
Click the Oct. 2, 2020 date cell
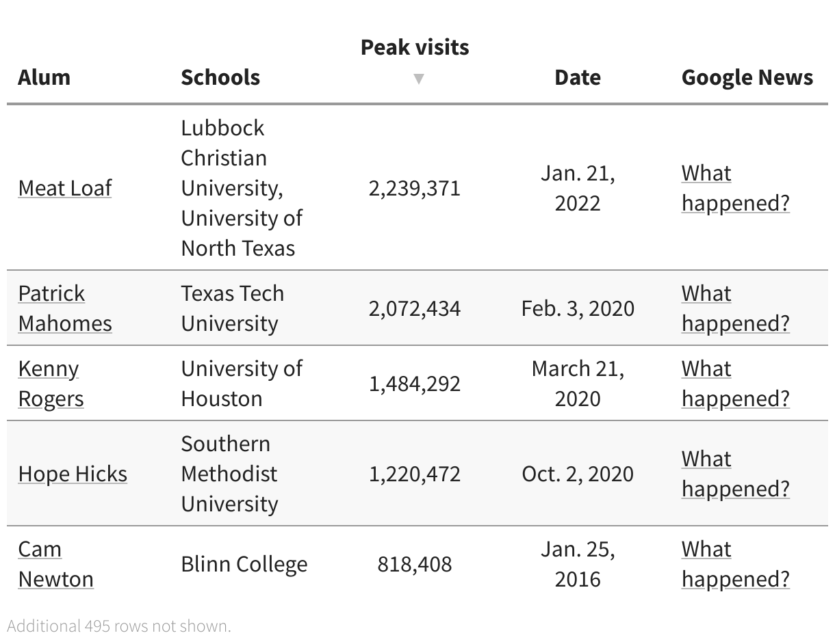click(578, 474)
